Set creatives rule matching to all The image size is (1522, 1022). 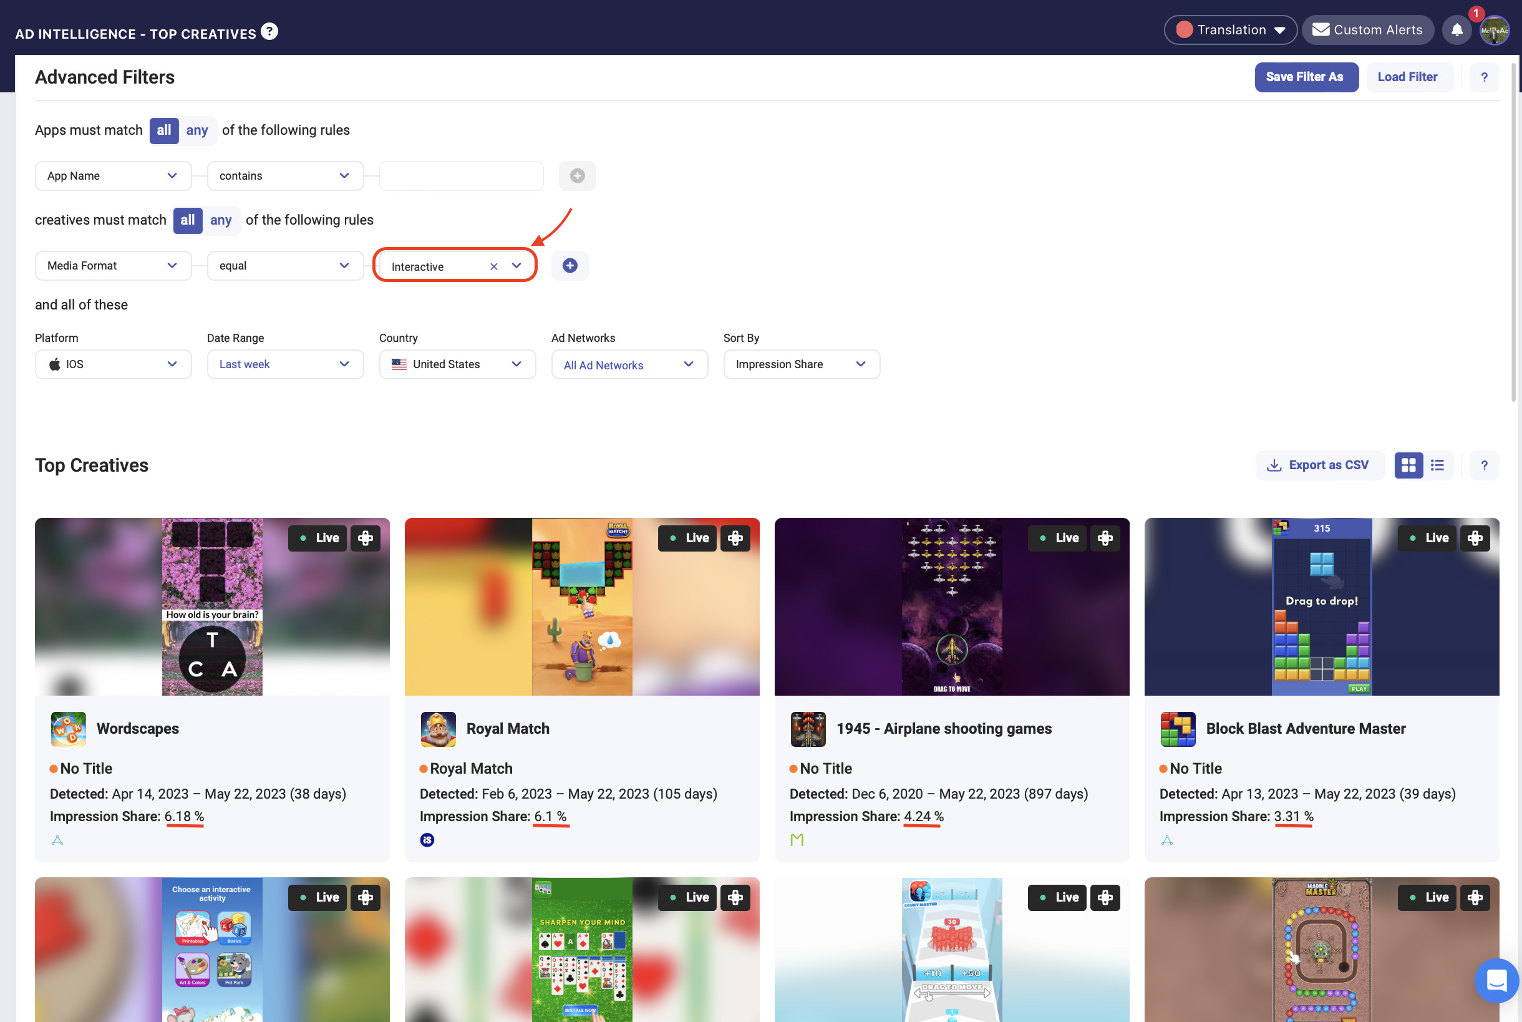click(188, 220)
